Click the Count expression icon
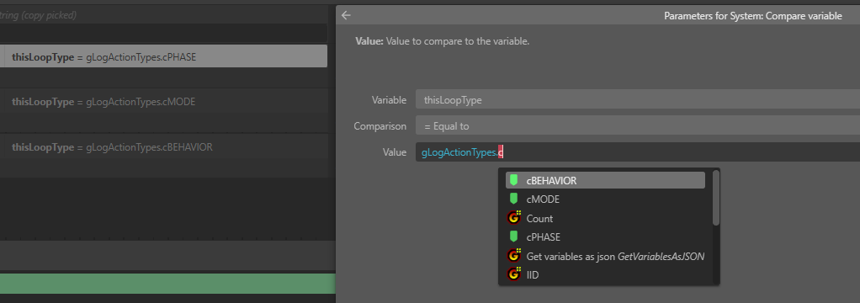This screenshot has height=303, width=860. click(513, 218)
